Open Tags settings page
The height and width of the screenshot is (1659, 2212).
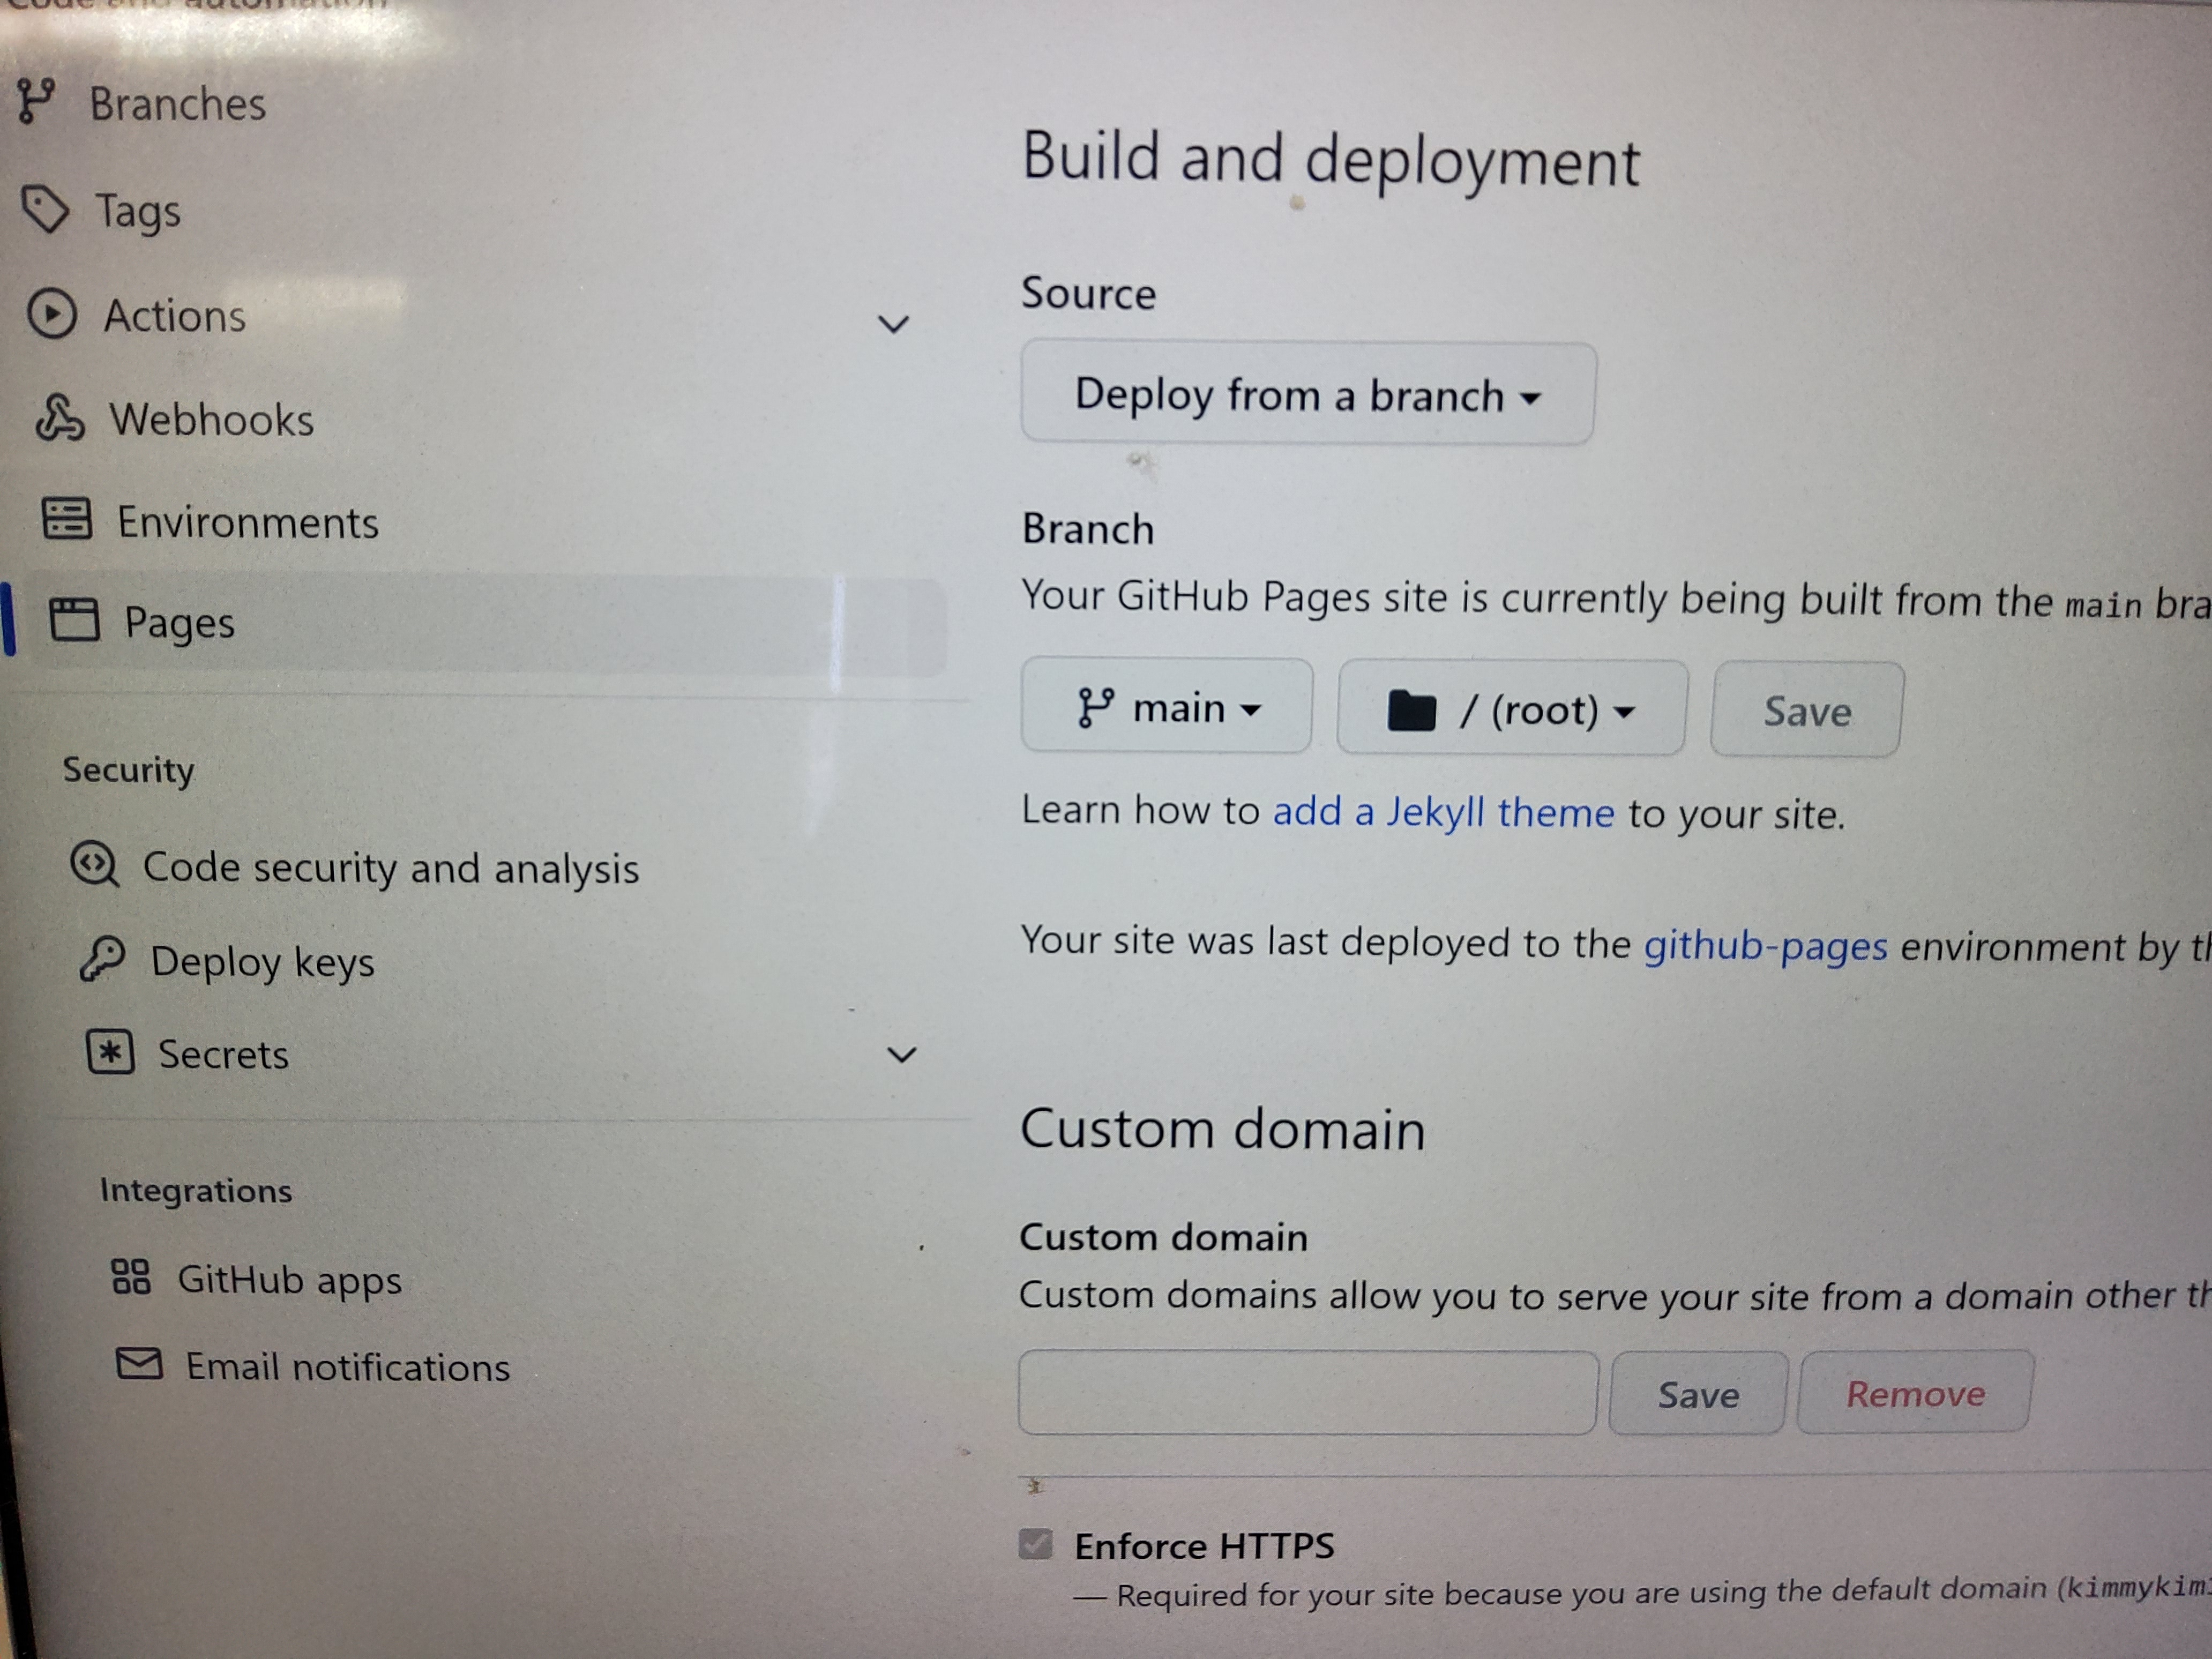tap(138, 212)
